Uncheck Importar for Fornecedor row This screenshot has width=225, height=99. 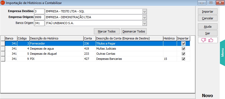coord(183,43)
